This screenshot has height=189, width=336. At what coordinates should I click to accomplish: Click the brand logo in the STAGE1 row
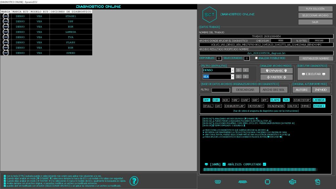pyautogui.click(x=6, y=16)
